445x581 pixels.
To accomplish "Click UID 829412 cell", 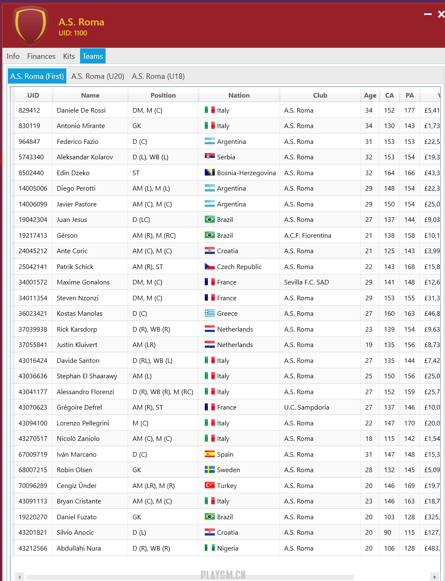I will [x=33, y=111].
